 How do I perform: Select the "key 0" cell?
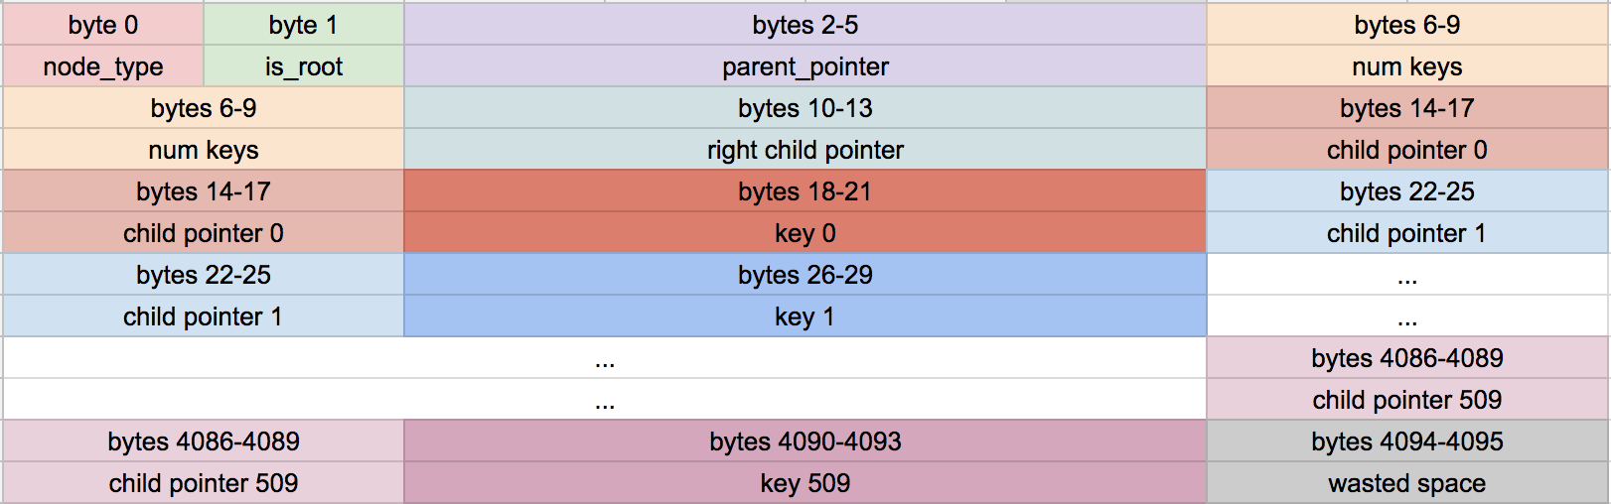pyautogui.click(x=805, y=233)
